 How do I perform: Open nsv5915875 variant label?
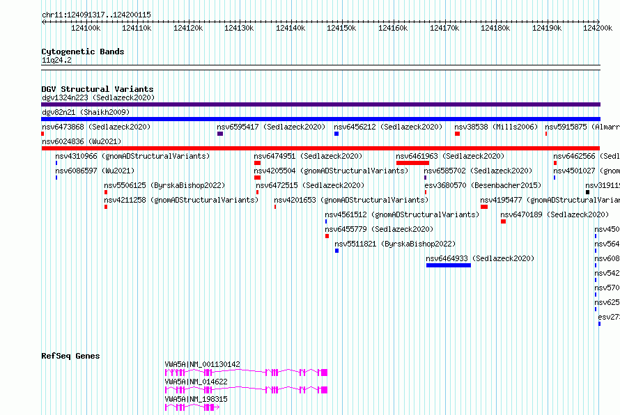[x=582, y=127]
